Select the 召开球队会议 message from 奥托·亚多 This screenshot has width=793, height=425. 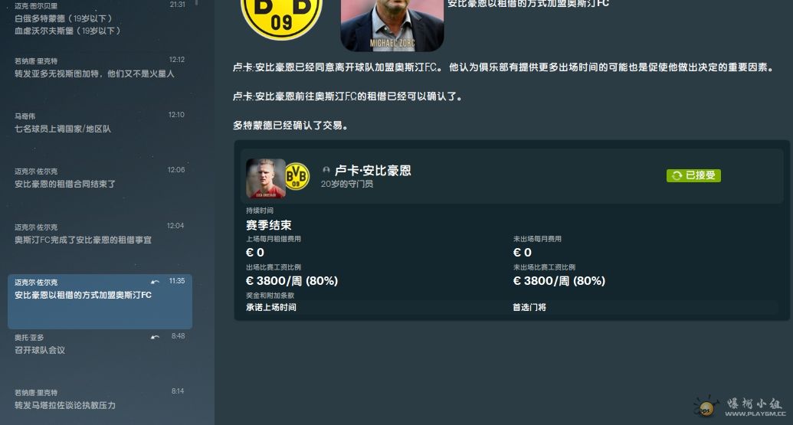100,344
